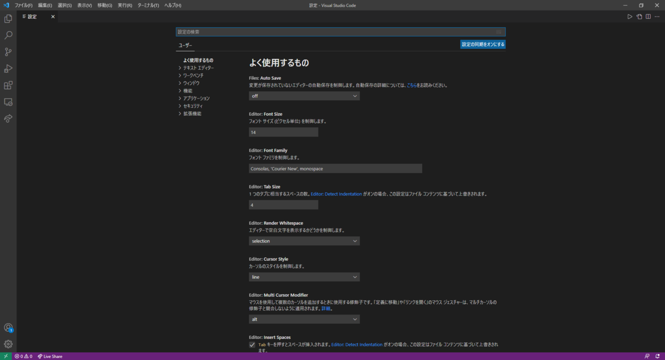Follow the こちら link under Auto Save
The width and height of the screenshot is (665, 360).
coord(412,85)
